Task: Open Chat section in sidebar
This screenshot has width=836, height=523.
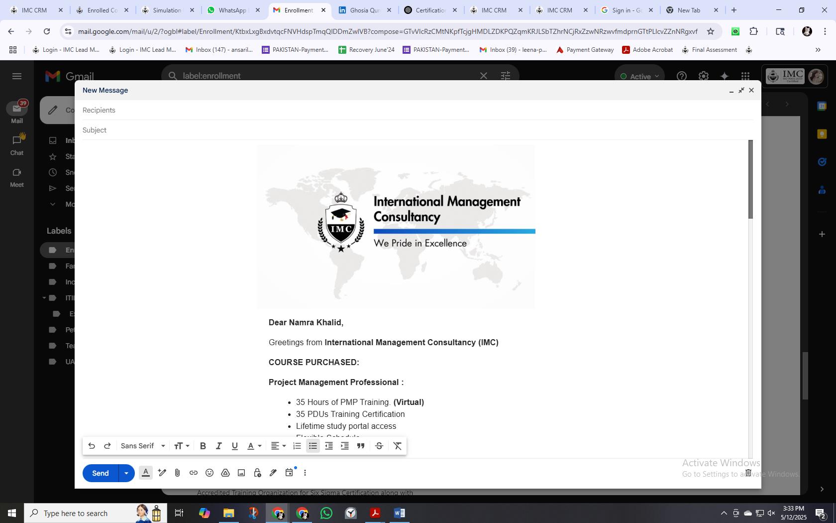Action: 17,145
